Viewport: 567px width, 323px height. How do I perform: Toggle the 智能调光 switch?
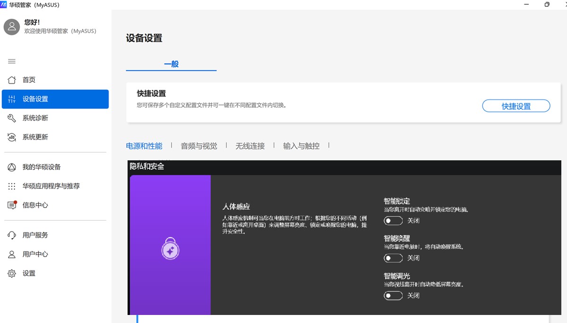tap(393, 296)
